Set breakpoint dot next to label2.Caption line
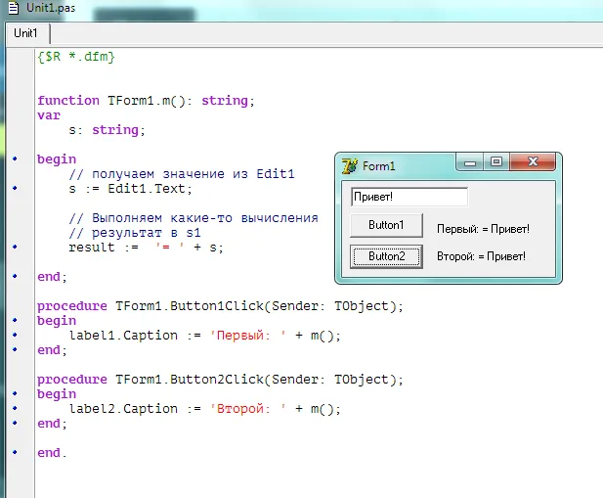The height and width of the screenshot is (498, 603). [15, 408]
